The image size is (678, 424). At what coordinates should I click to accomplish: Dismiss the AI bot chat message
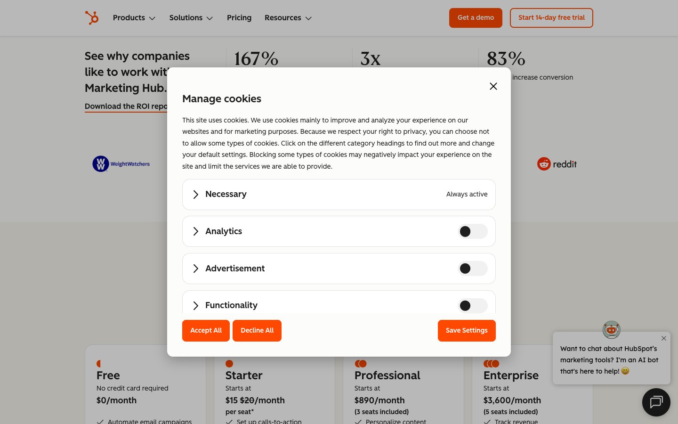point(663,338)
